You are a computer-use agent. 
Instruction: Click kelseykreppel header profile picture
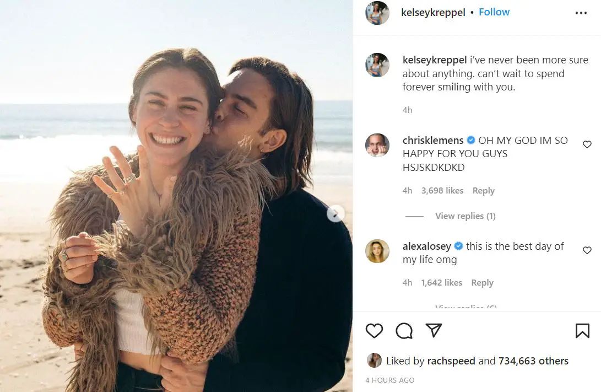[377, 13]
